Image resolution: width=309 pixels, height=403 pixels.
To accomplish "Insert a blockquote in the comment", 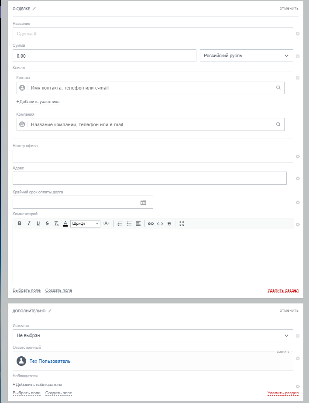I will point(169,224).
